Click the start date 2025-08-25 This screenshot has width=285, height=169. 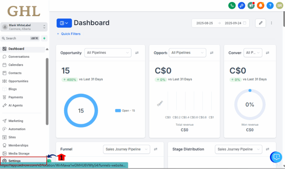pyautogui.click(x=205, y=23)
